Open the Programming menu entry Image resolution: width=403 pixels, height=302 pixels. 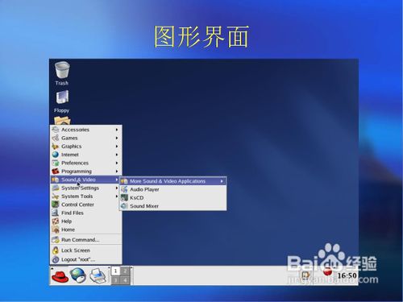coord(85,172)
